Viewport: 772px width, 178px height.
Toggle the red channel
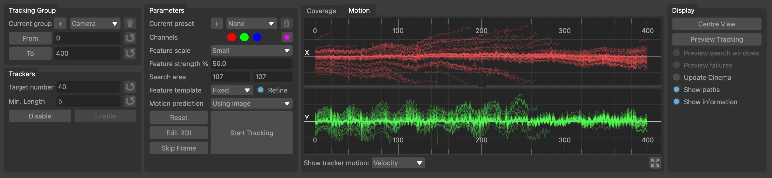tap(232, 37)
